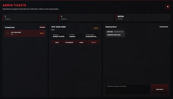Click the Ticketliste heading
This screenshot has height=99, width=173.
tap(10, 28)
